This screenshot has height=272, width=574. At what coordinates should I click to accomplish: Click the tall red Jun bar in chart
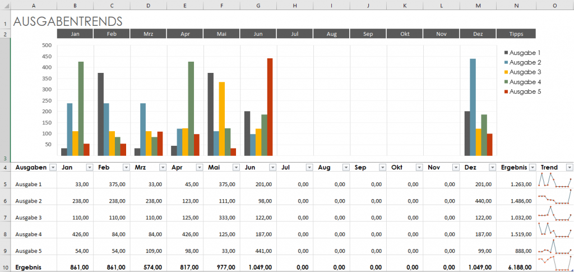click(270, 107)
